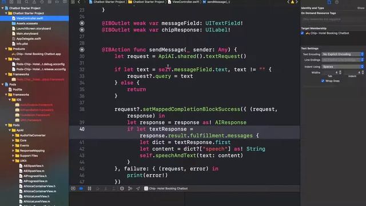
Task: Open Text Encoding dropdown
Action: click(x=343, y=54)
